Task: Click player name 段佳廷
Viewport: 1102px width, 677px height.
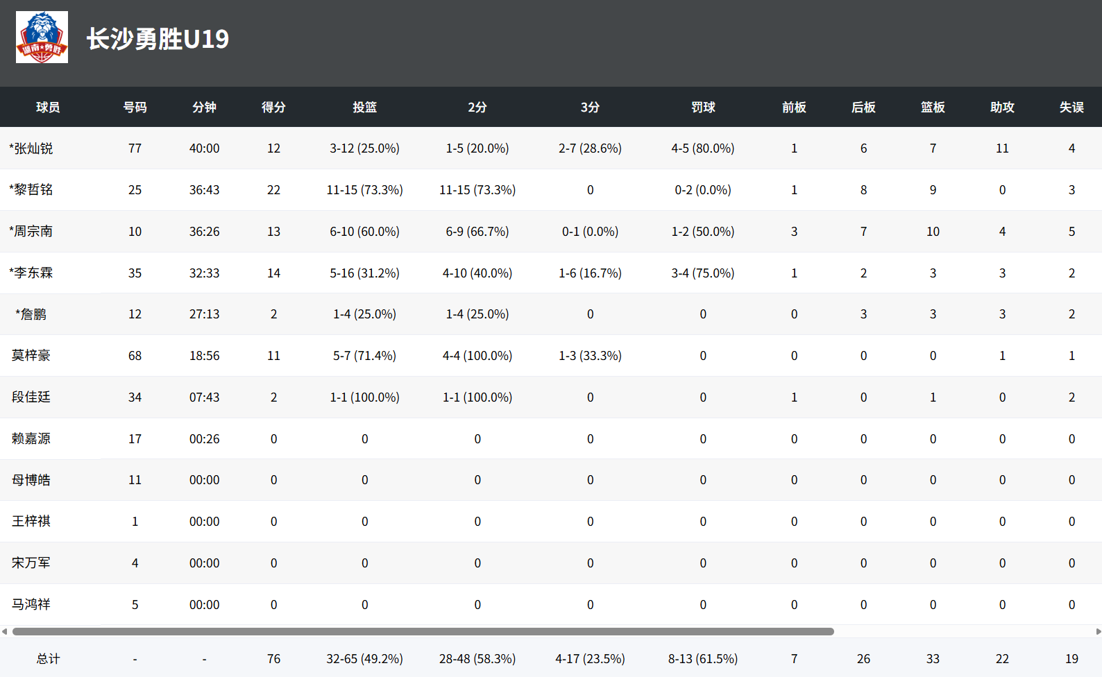Action: [31, 397]
